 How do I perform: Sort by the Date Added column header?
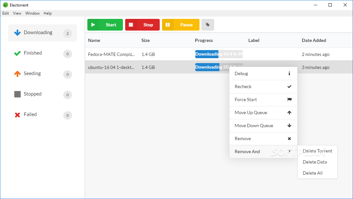coord(314,40)
